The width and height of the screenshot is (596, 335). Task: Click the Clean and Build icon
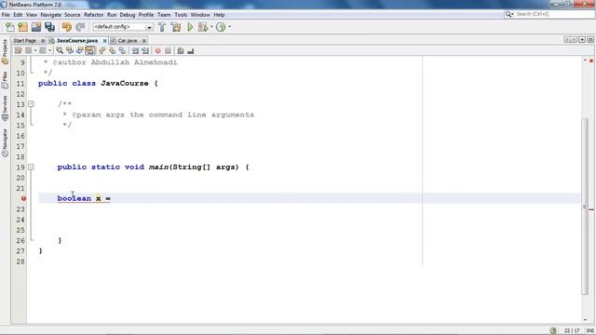click(176, 27)
